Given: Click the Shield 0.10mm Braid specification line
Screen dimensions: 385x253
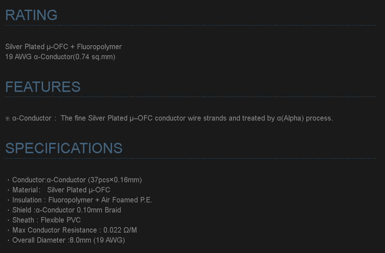Looking at the screenshot, I should (66, 210).
